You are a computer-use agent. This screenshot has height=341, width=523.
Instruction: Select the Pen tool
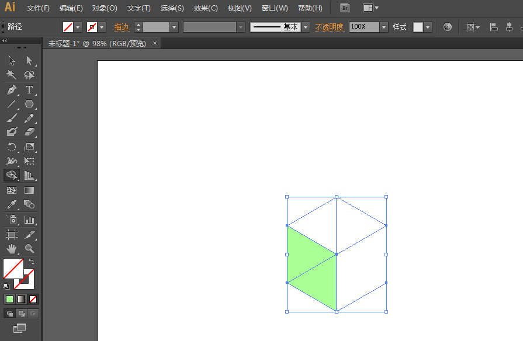[11, 90]
